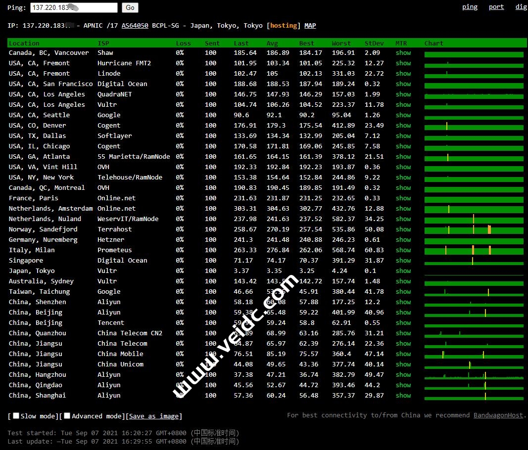This screenshot has width=528, height=450.
Task: Select the 'Test started' timestamp text
Action: [123, 433]
